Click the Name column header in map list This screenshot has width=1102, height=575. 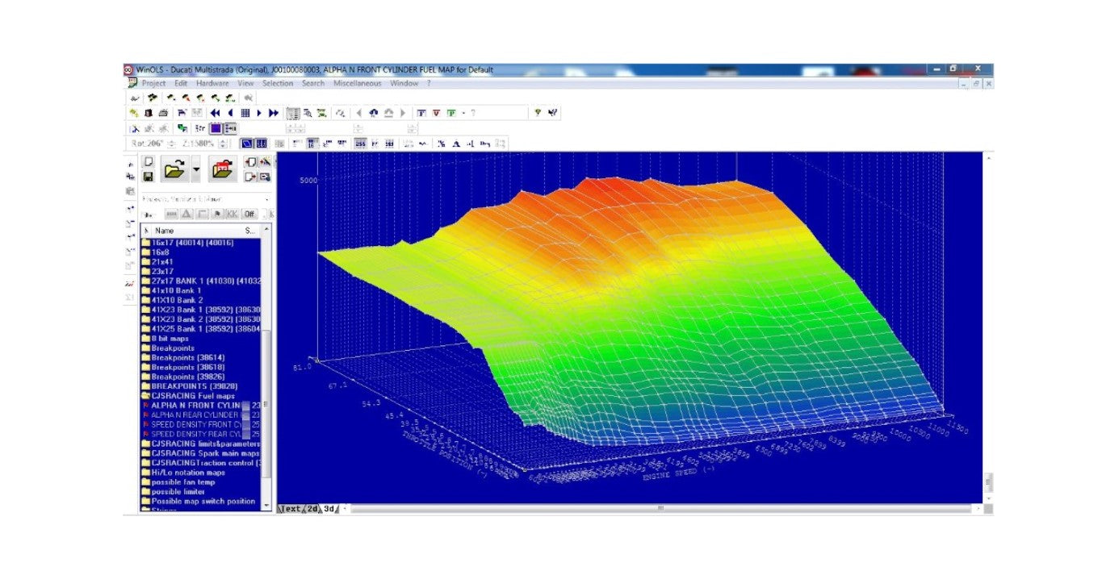coord(164,231)
